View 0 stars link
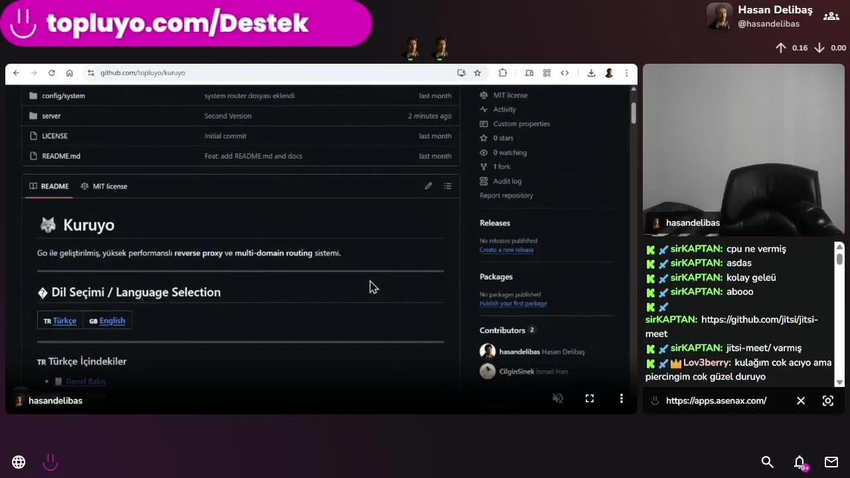850x478 pixels. coord(503,138)
